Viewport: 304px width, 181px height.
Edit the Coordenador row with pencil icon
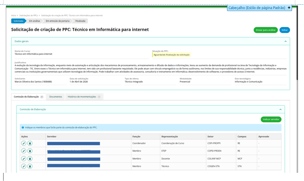[24, 143]
